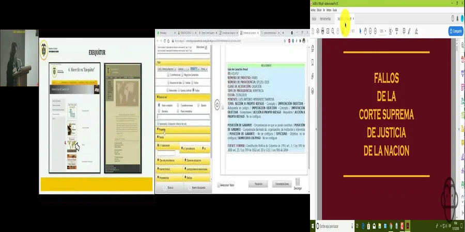The width and height of the screenshot is (465, 232).
Task: Click the Acrobat scrolling mode icon
Action: pyautogui.click(x=397, y=31)
